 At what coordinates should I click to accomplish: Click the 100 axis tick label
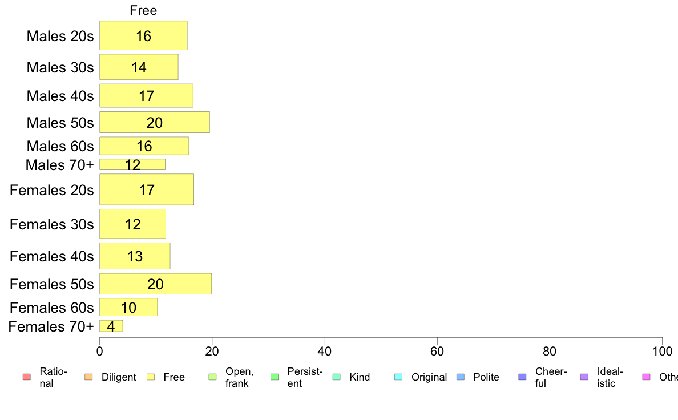click(662, 351)
